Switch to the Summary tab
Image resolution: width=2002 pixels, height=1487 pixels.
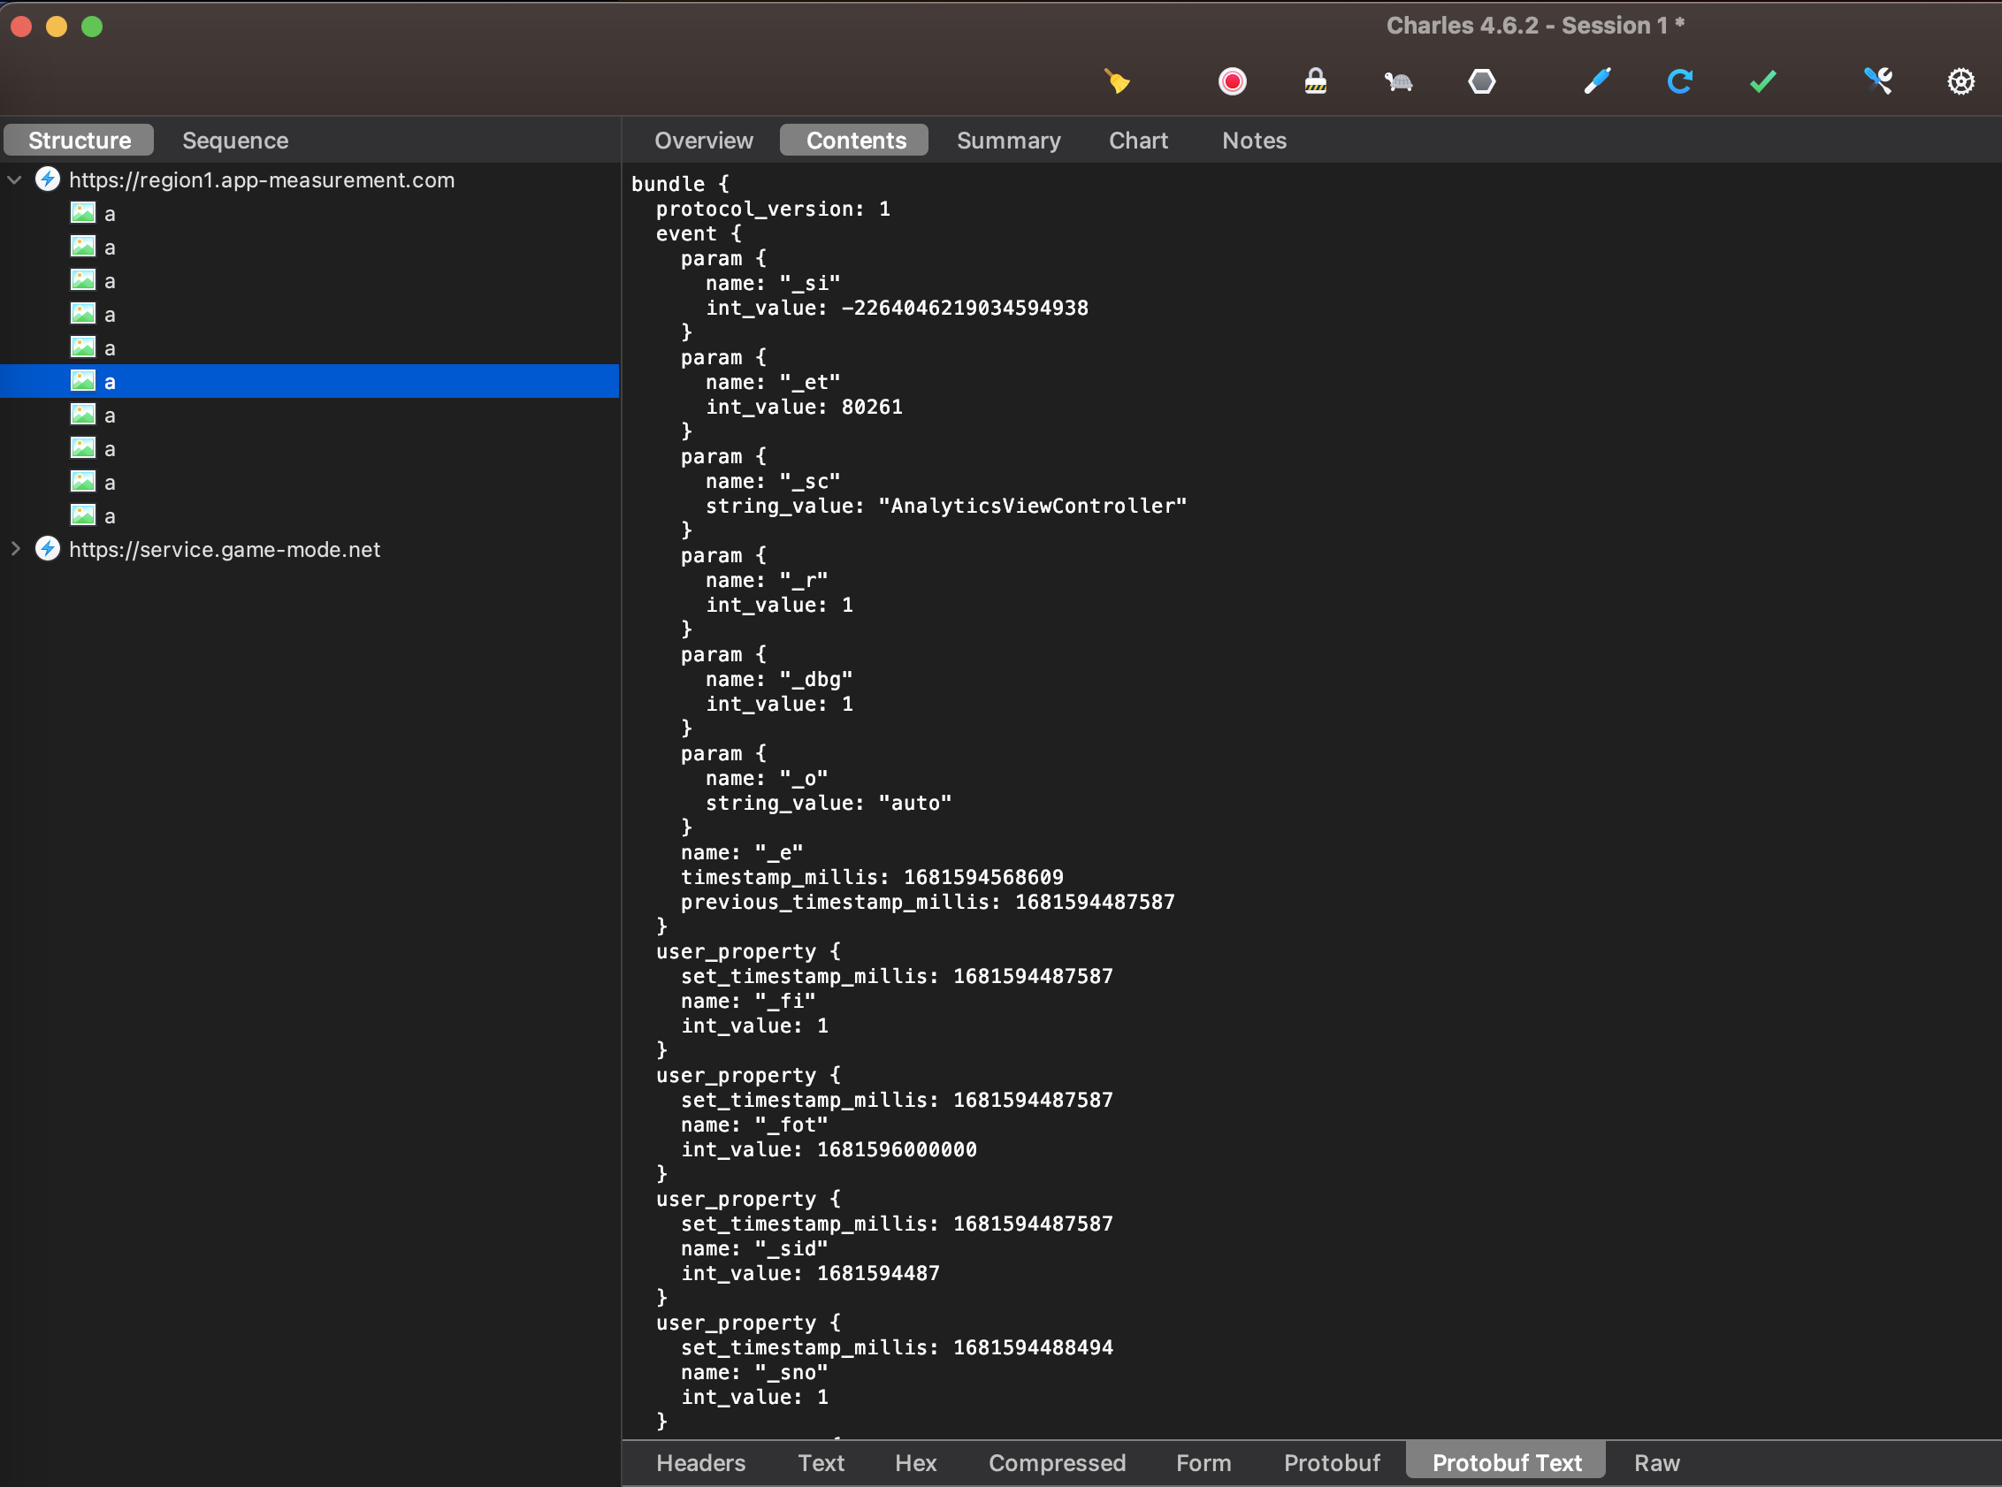pyautogui.click(x=1008, y=141)
